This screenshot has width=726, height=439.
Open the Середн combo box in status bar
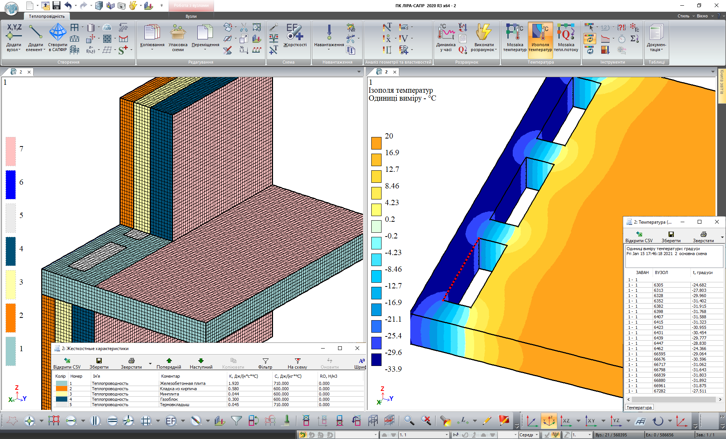(x=537, y=435)
